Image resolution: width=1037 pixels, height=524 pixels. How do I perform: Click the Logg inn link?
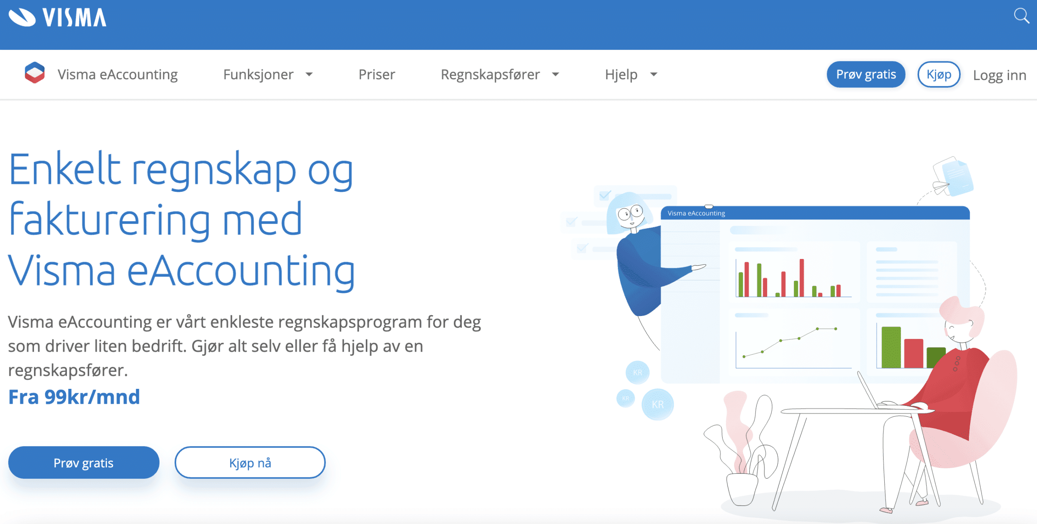tap(999, 75)
